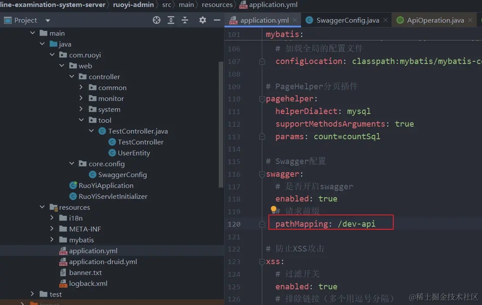Viewport: 482px width, 305px height.
Task: Click the sticky mybatis: header line
Action: pyautogui.click(x=285, y=34)
